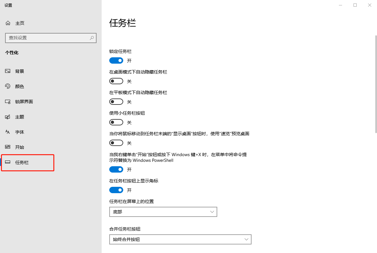
Task: Click the 颜色 palette icon
Action: click(x=8, y=86)
